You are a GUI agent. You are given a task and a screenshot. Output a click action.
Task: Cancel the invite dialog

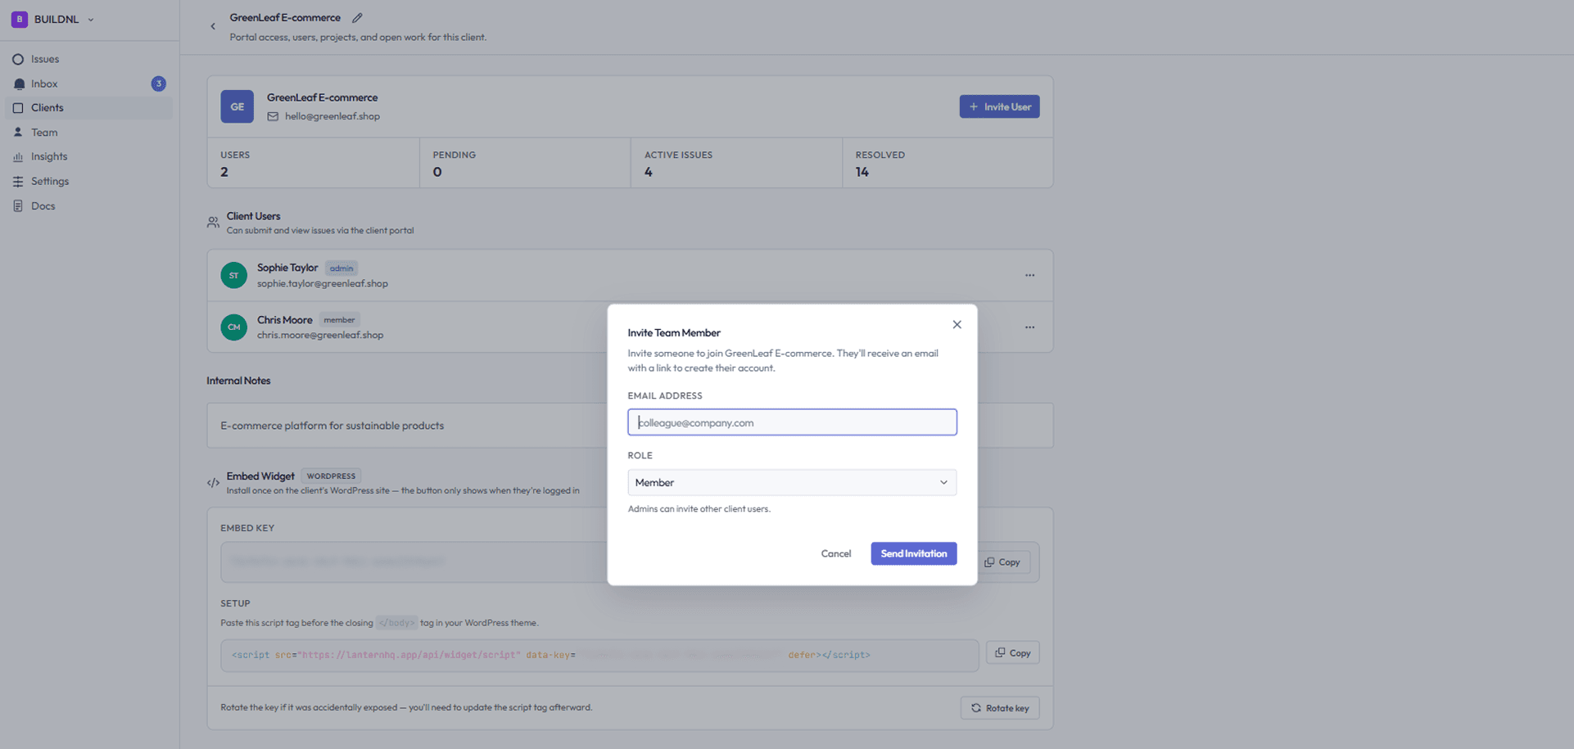click(836, 553)
